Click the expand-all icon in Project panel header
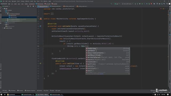The height and width of the screenshot is (96, 171). [30, 6]
